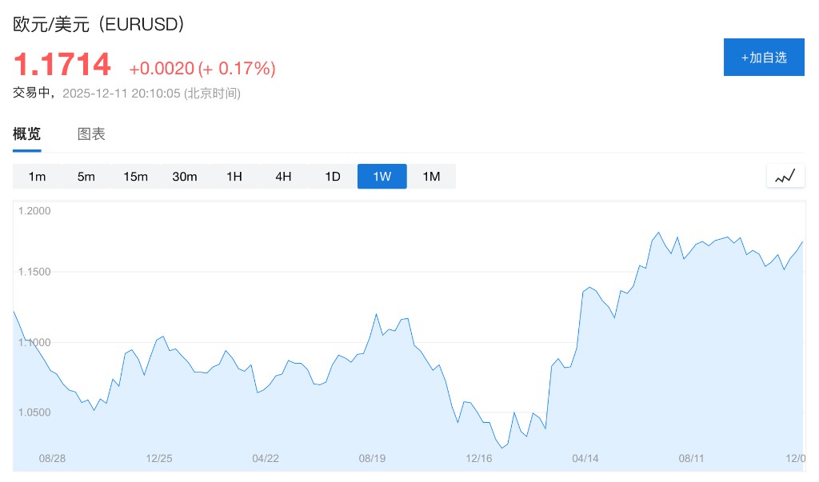Switch chart to 30m interval
This screenshot has height=482, width=819.
[x=185, y=177]
